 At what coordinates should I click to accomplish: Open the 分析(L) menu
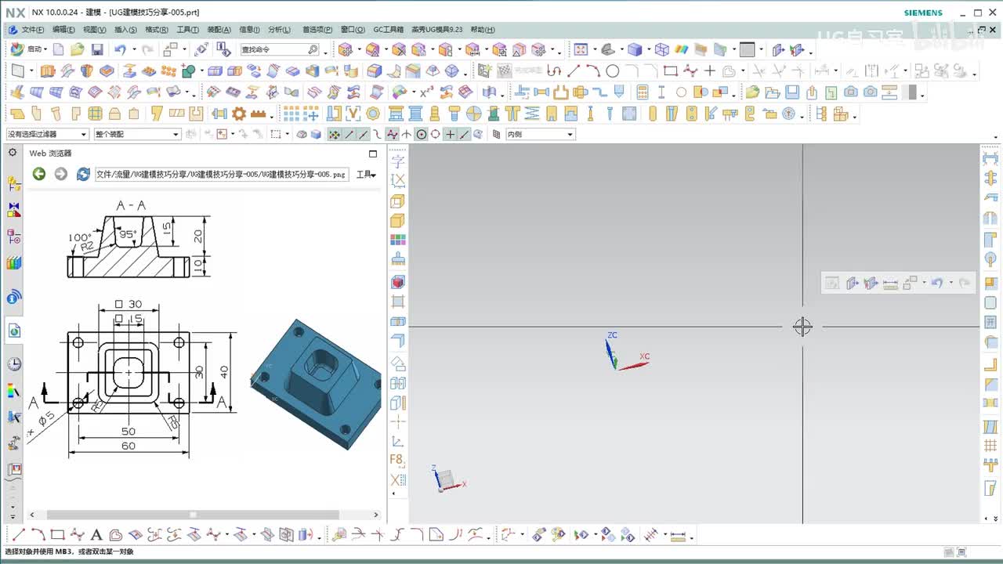279,30
